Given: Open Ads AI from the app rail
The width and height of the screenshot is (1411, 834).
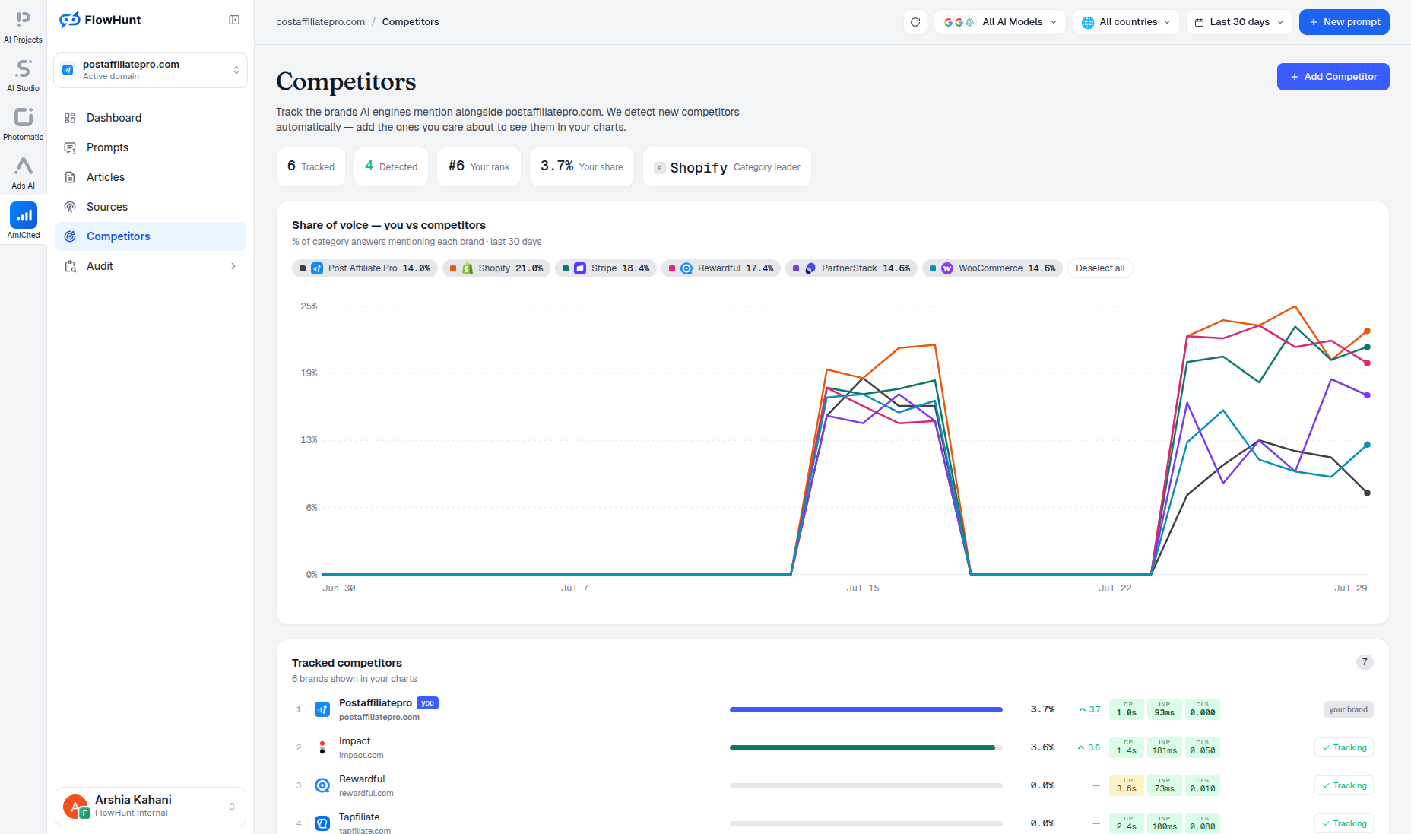Looking at the screenshot, I should pos(23,173).
